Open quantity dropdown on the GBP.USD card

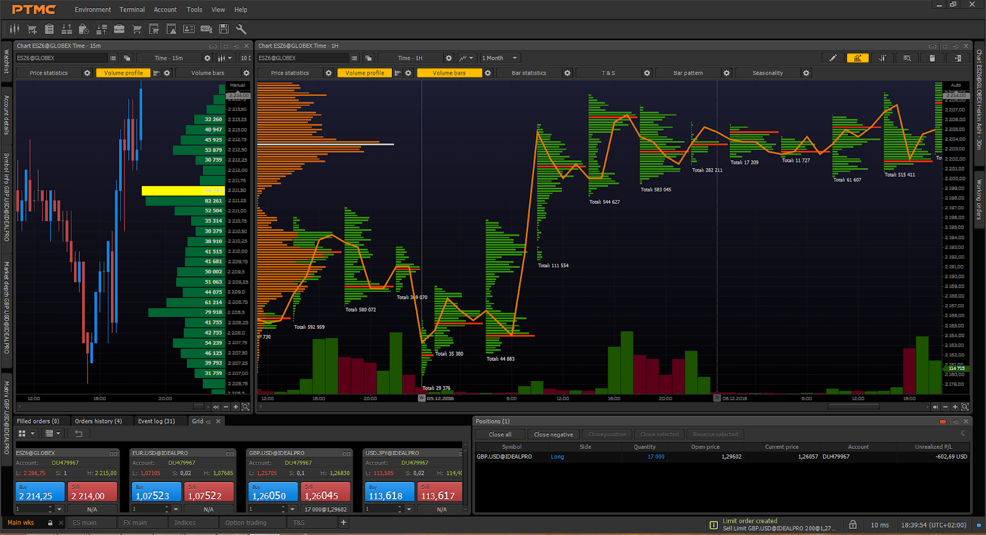[293, 509]
